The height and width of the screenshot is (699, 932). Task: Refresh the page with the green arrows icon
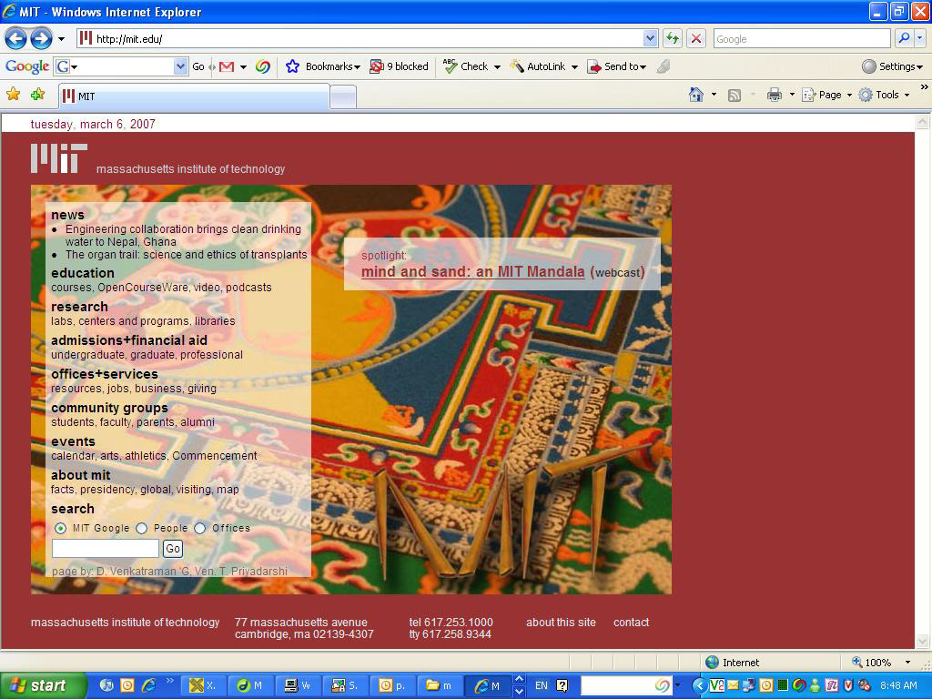click(673, 38)
